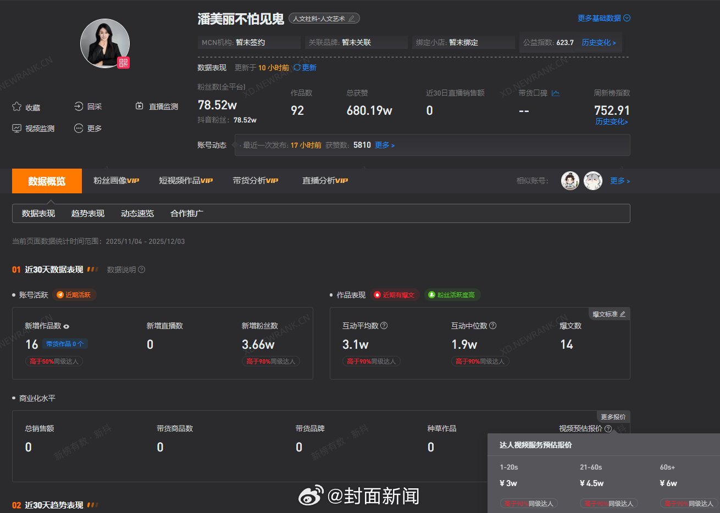Open 视频监测 video monitoring icon
The image size is (720, 513).
pos(17,128)
